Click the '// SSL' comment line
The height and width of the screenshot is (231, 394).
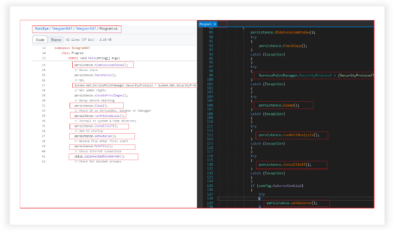coord(79,80)
